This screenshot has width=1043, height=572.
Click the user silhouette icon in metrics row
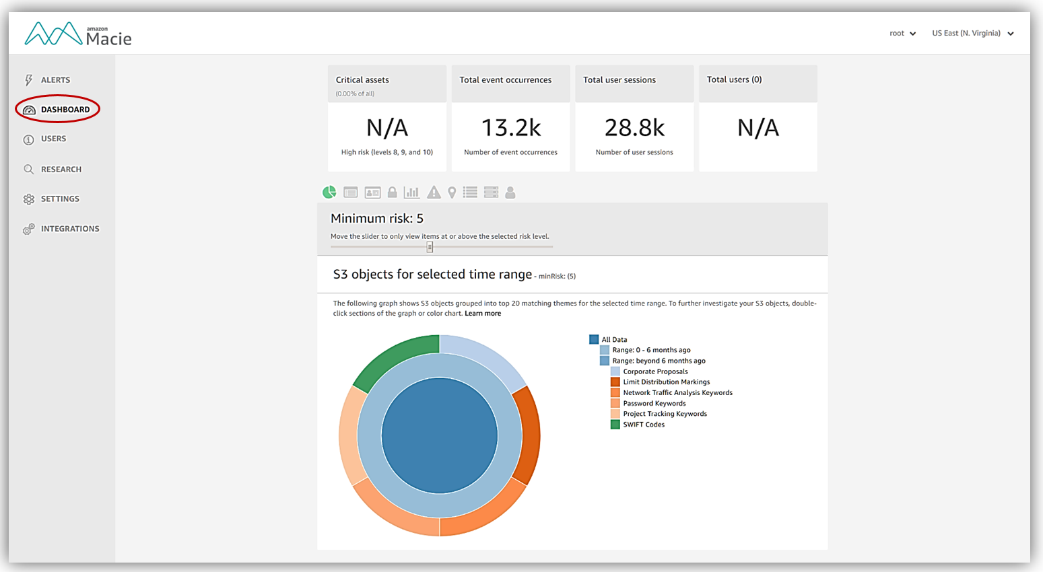tap(510, 192)
